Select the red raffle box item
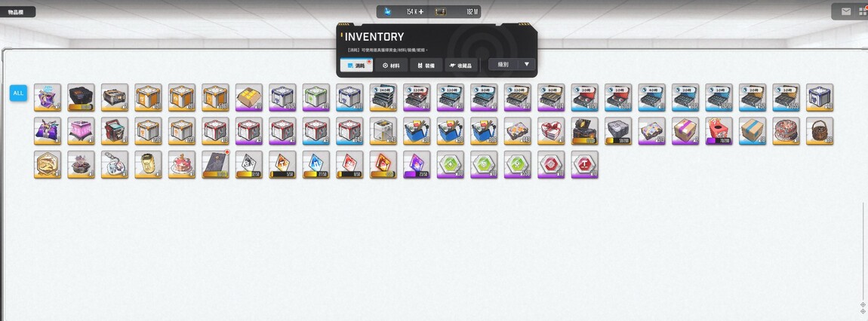This screenshot has width=868, height=321. click(719, 131)
